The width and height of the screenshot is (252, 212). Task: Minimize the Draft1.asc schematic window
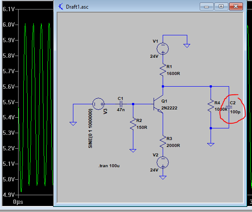click(x=207, y=6)
